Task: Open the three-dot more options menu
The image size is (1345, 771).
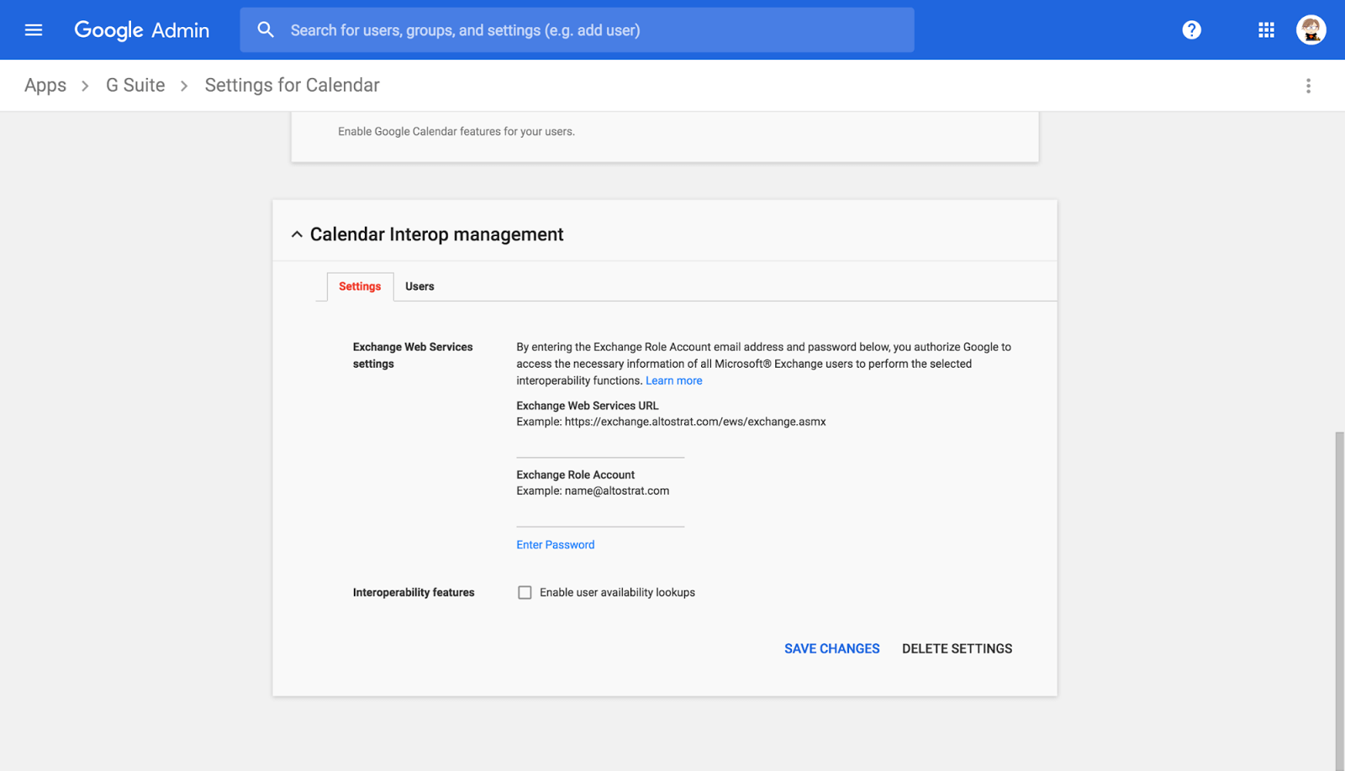Action: (1308, 86)
